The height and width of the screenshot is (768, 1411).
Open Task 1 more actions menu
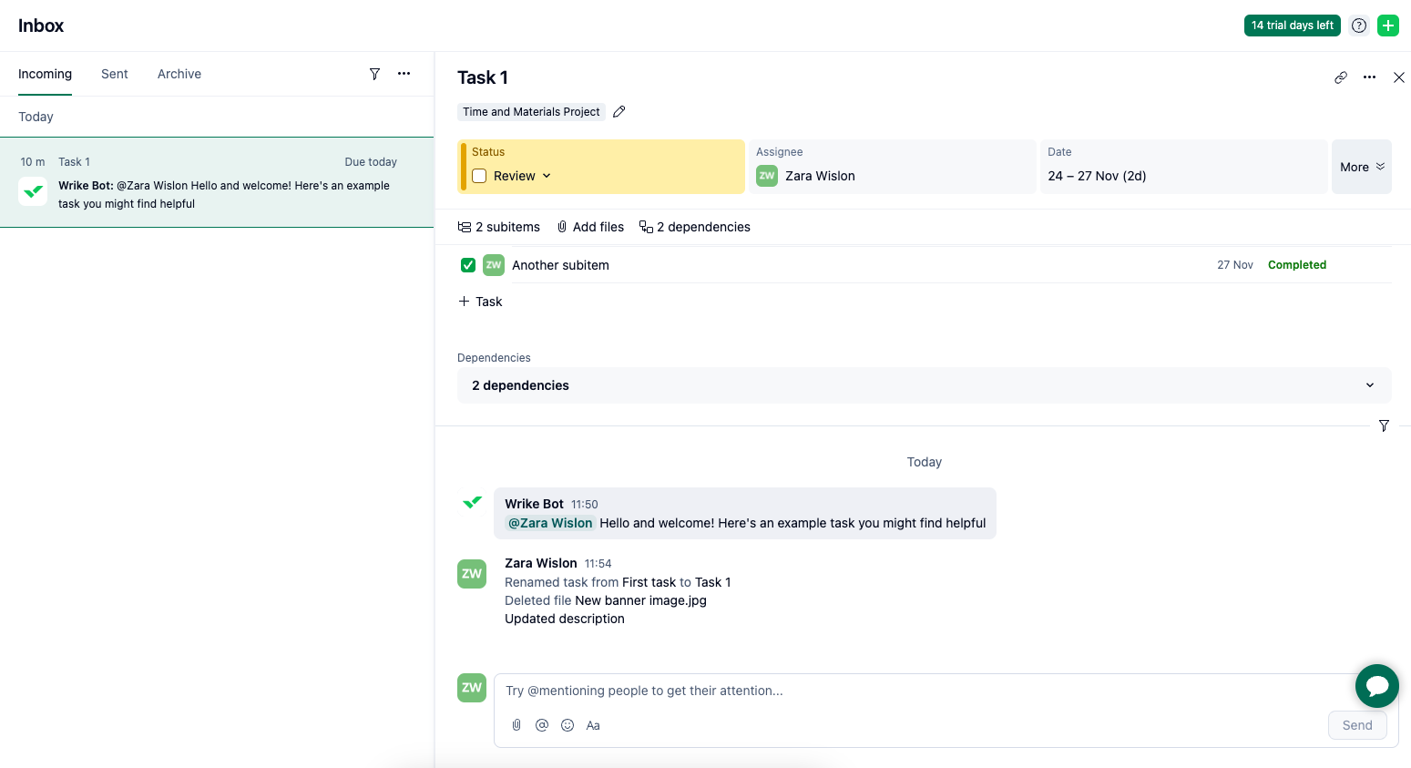1369,77
